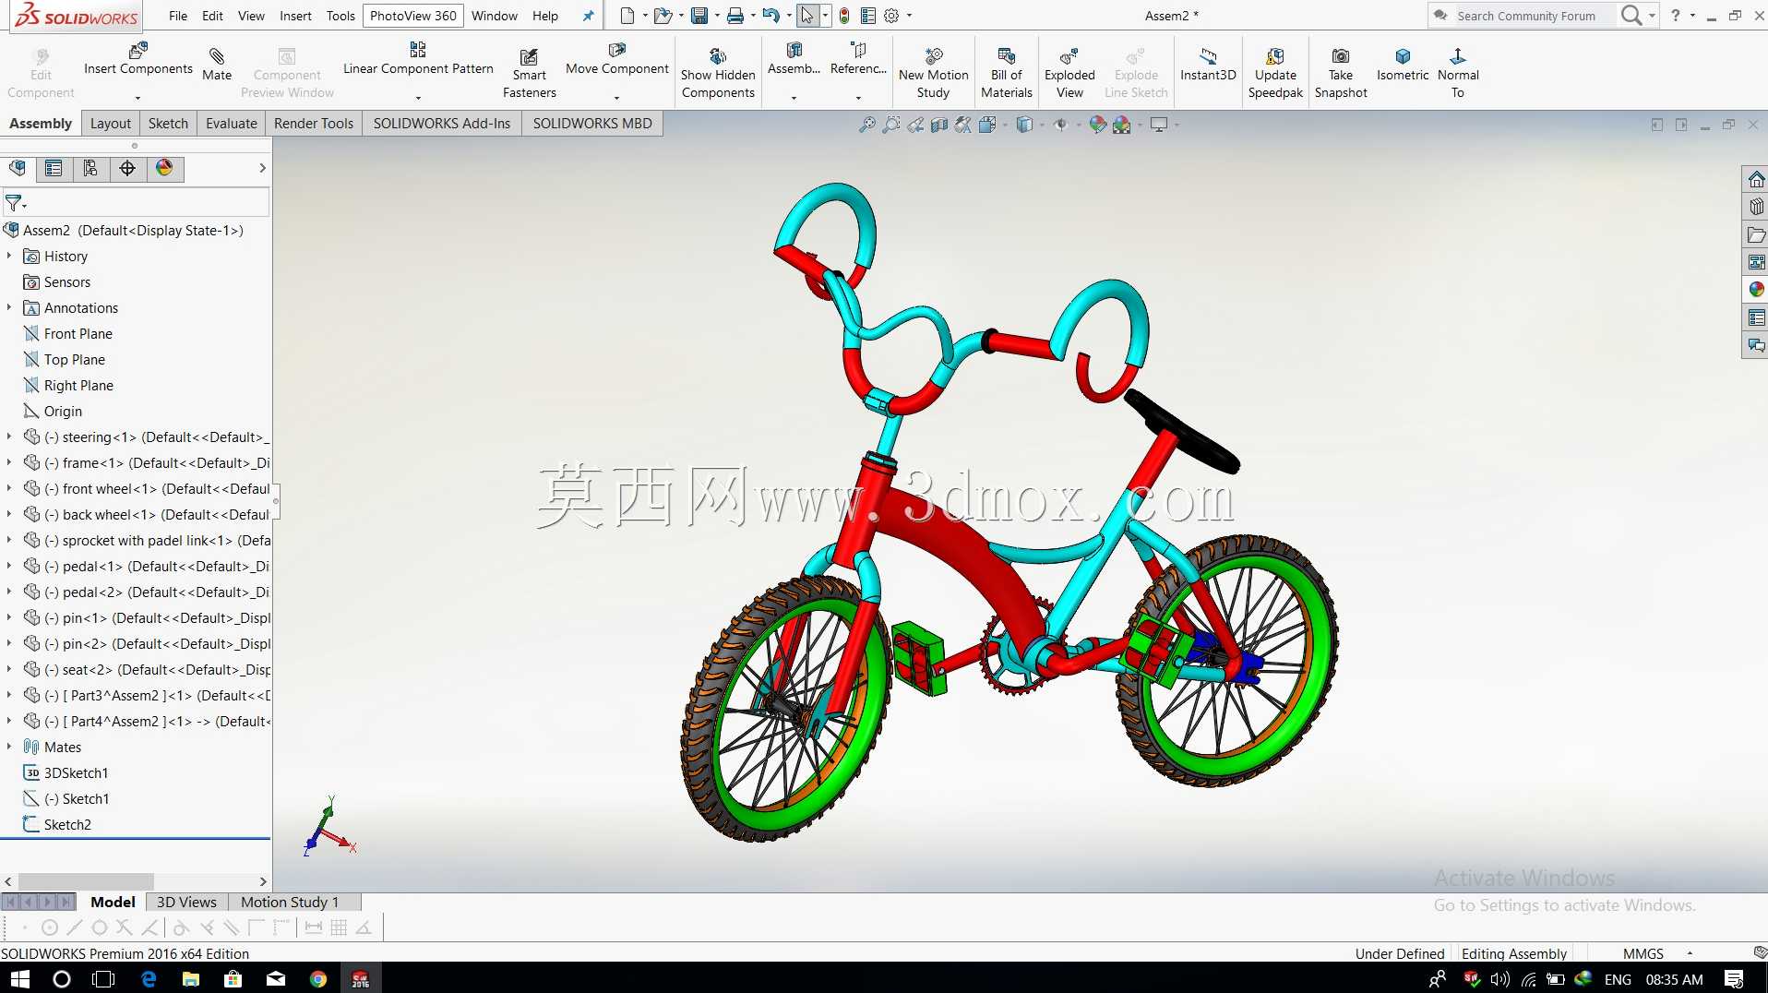Open the Tools menu
The width and height of the screenshot is (1768, 993).
click(340, 16)
